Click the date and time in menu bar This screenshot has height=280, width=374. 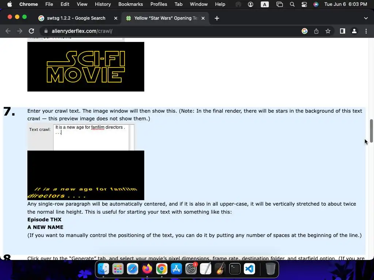[346, 4]
